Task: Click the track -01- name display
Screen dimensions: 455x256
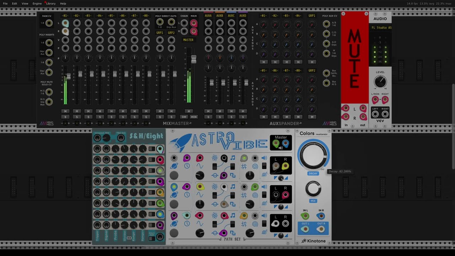Action: pos(65,16)
